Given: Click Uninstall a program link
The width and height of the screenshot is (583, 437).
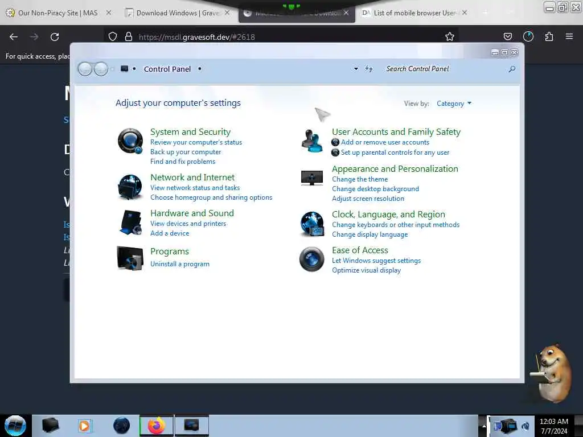Looking at the screenshot, I should pos(179,264).
